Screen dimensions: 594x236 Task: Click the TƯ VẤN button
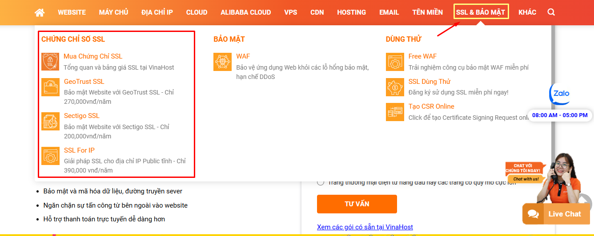coord(357,204)
